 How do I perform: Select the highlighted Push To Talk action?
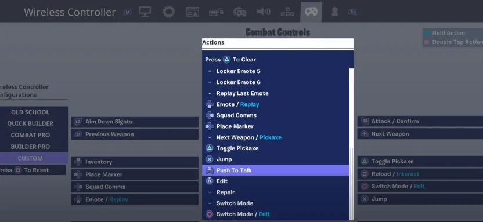click(x=276, y=170)
